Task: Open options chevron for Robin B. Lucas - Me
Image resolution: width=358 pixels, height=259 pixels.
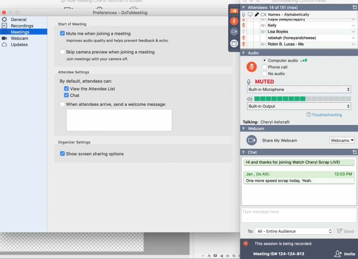Action: tap(354, 44)
